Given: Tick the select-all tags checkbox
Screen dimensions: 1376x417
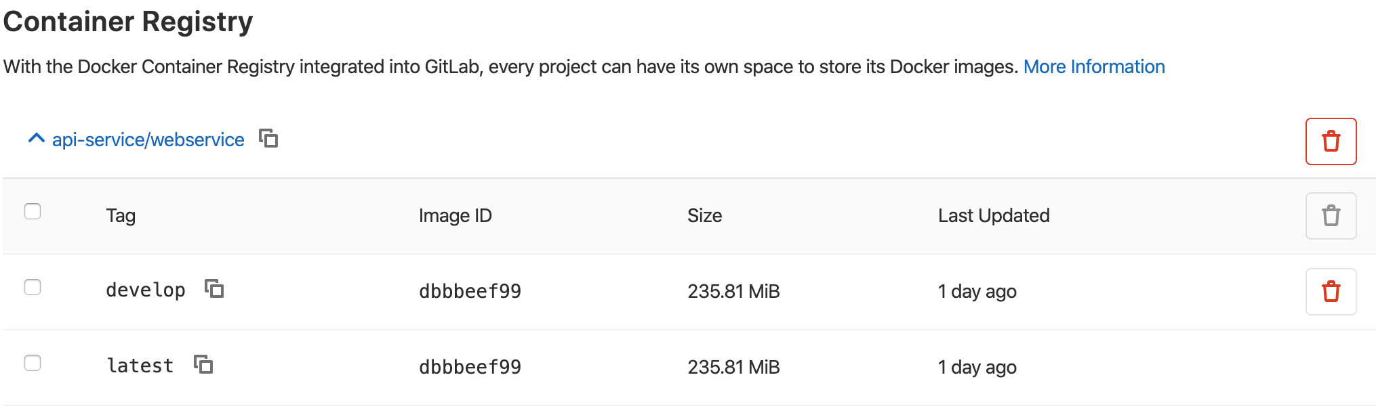Looking at the screenshot, I should 33,211.
